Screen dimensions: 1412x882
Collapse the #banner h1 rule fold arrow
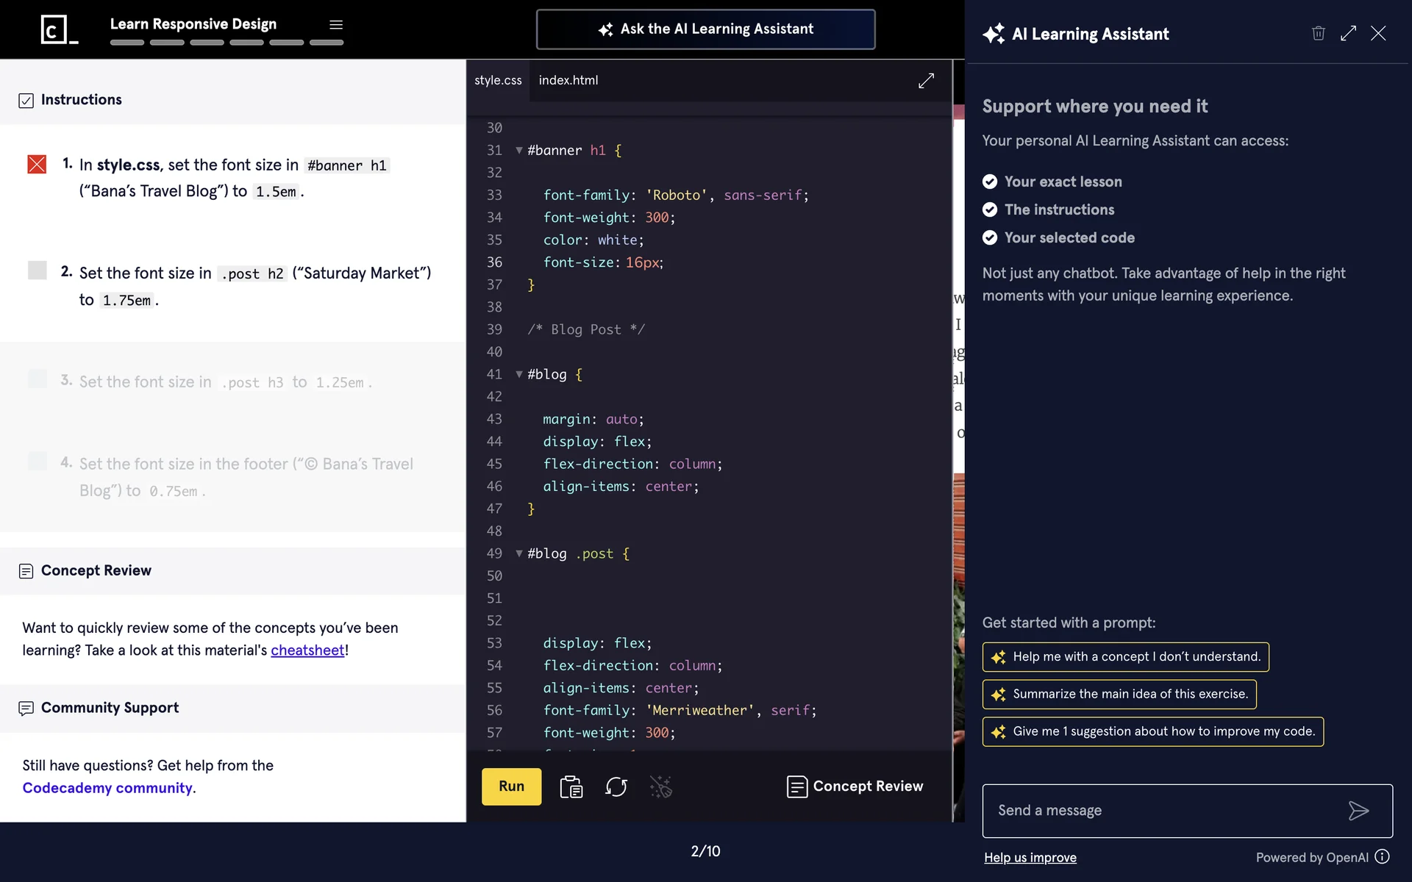pyautogui.click(x=519, y=150)
